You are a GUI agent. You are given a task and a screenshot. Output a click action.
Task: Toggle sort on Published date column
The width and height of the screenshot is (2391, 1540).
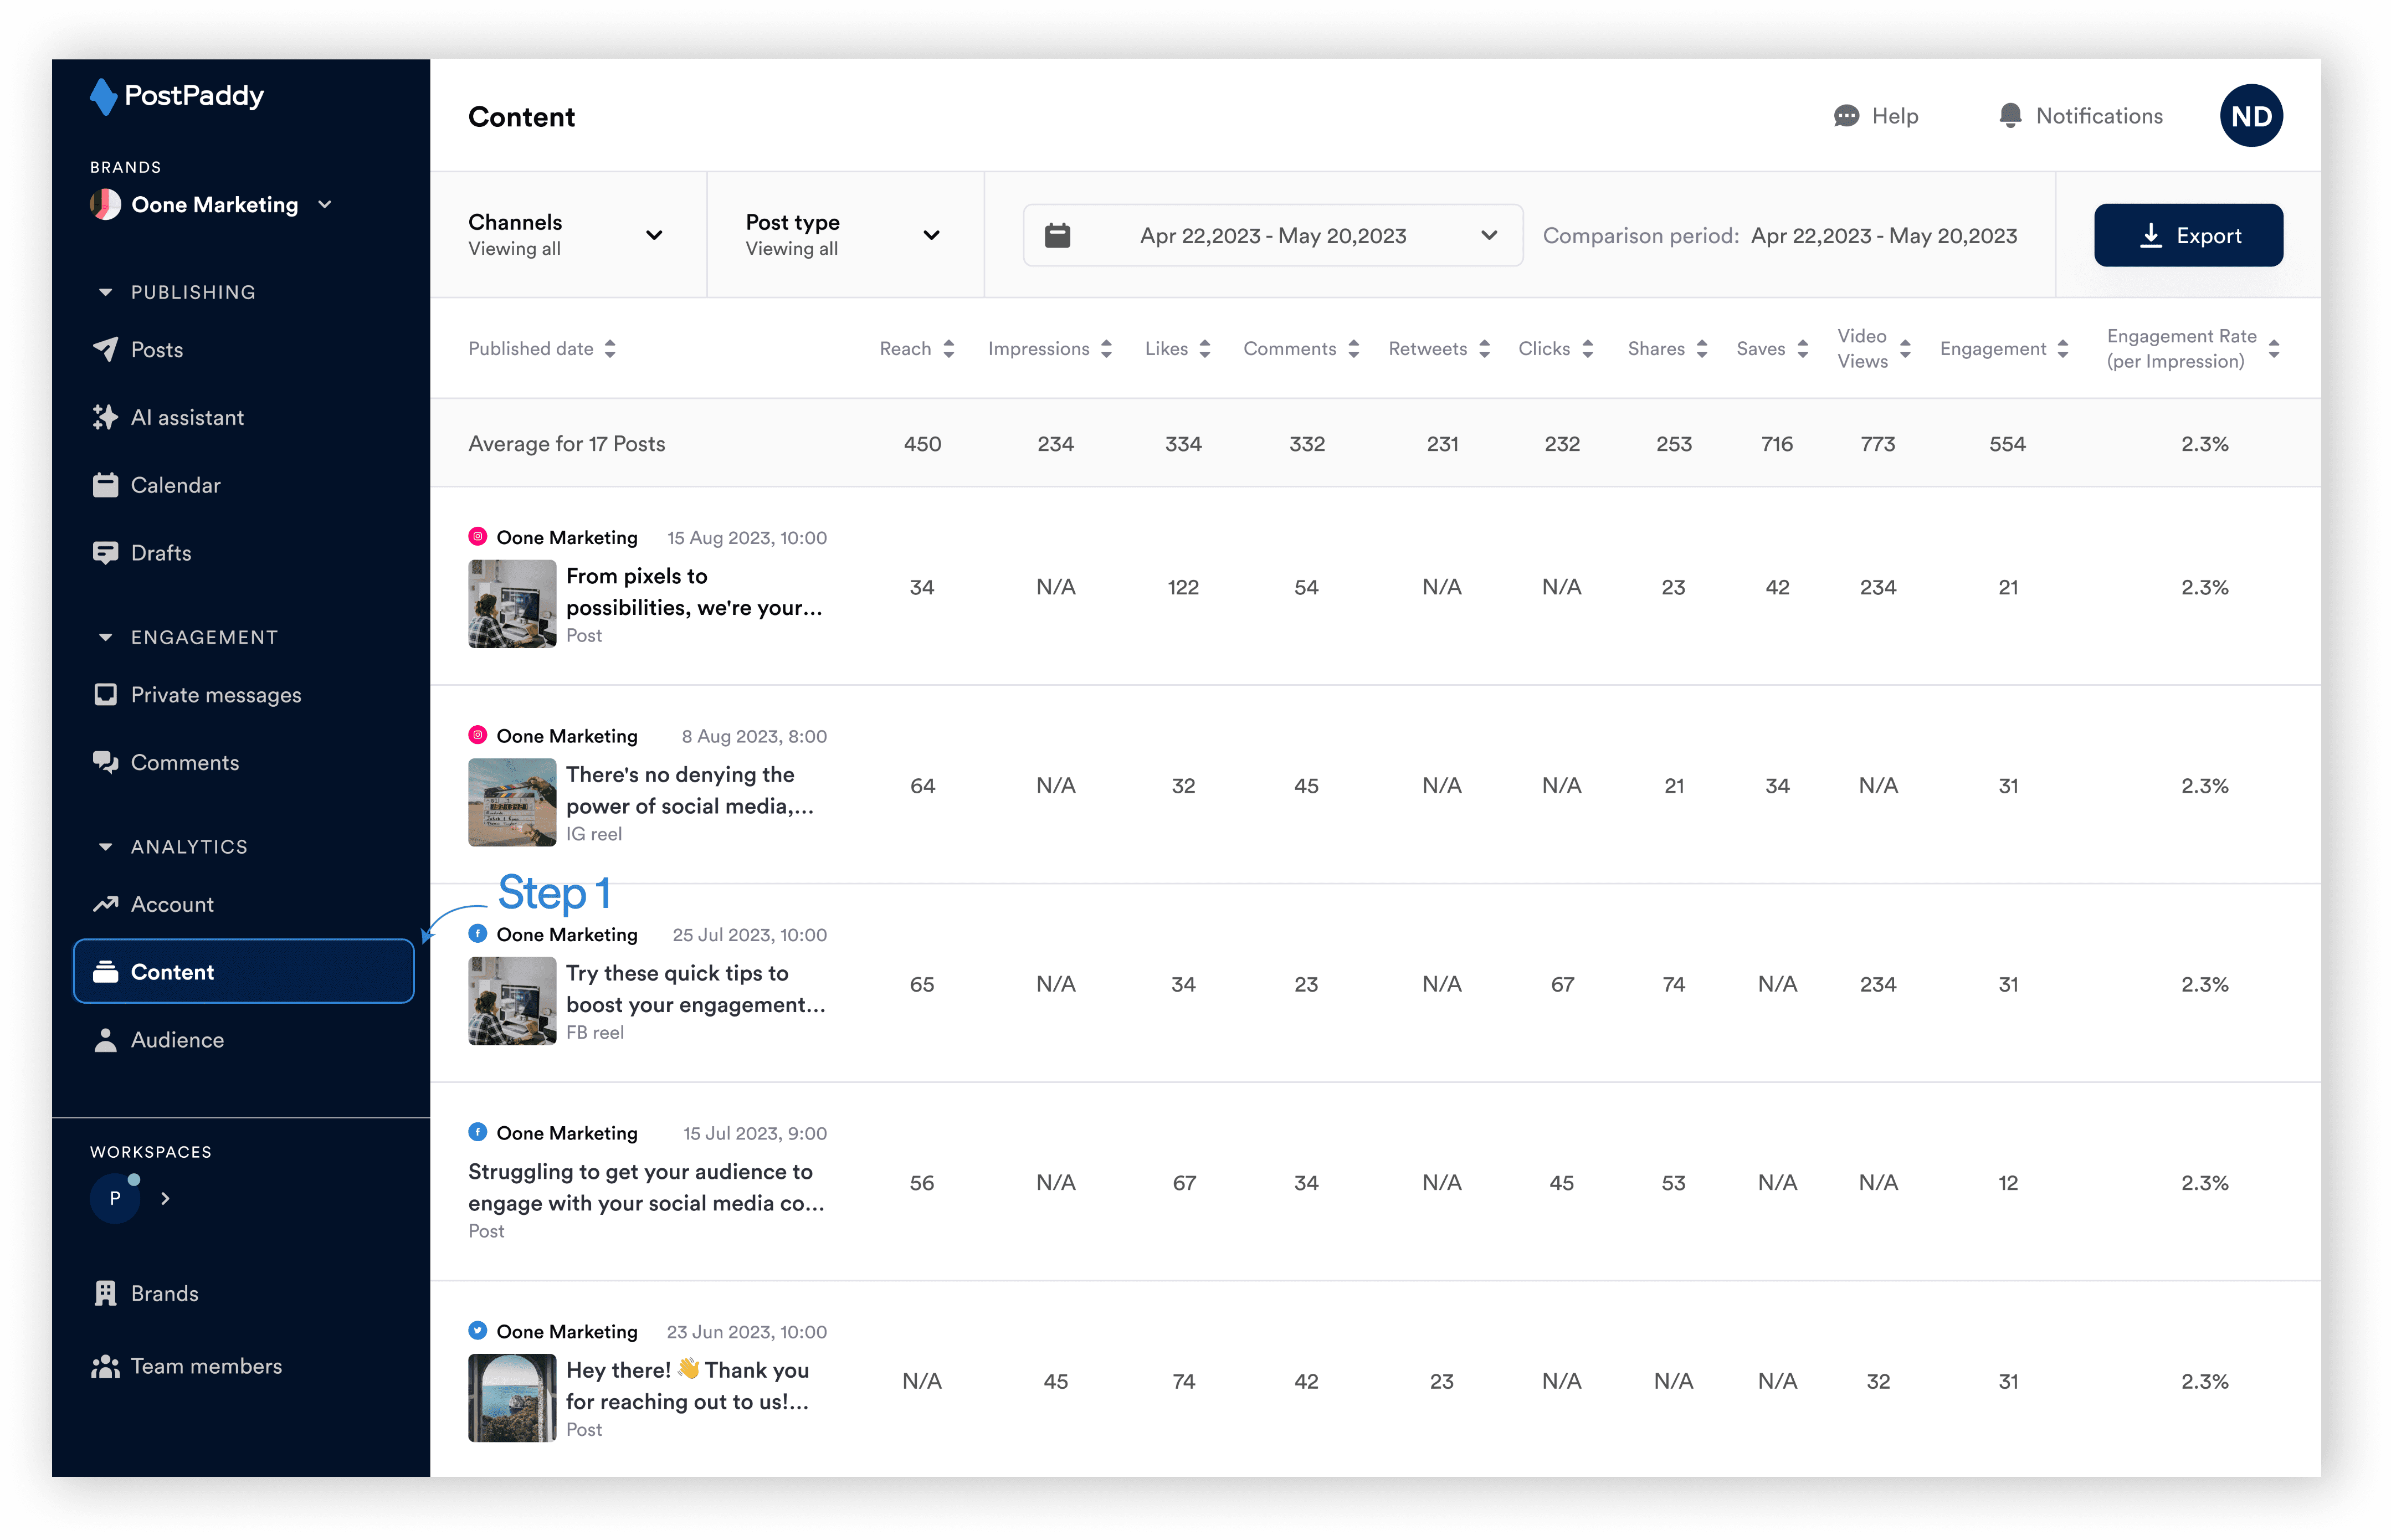pos(610,349)
